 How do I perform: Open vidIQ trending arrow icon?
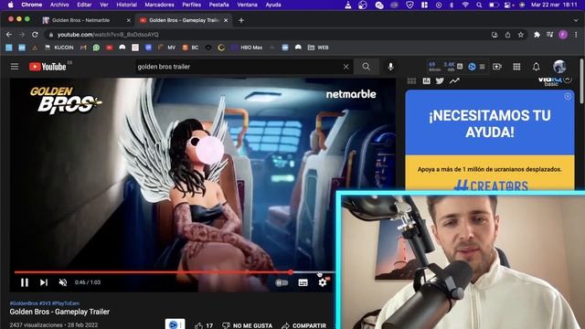click(x=454, y=80)
